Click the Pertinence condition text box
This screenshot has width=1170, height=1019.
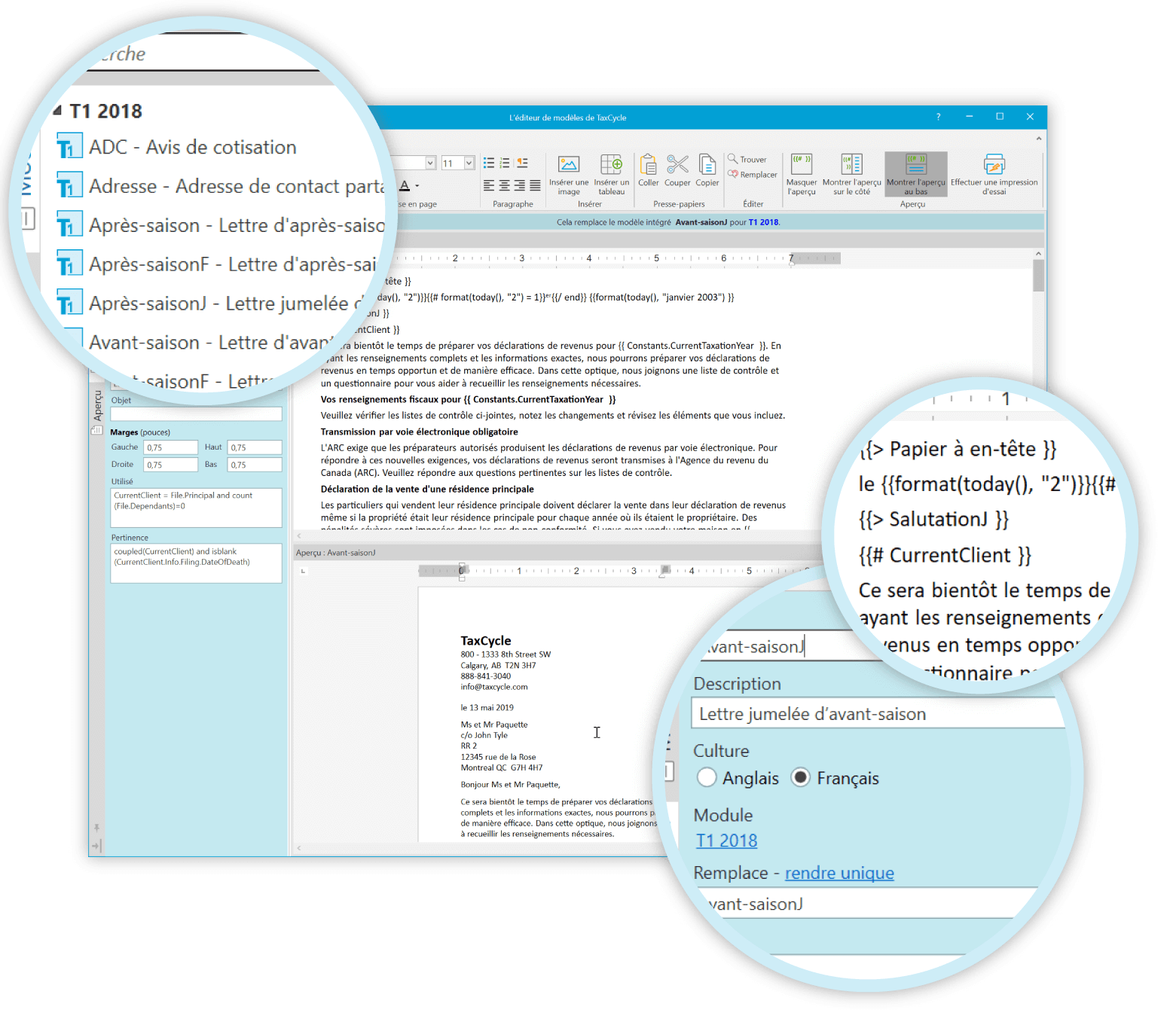pyautogui.click(x=196, y=563)
